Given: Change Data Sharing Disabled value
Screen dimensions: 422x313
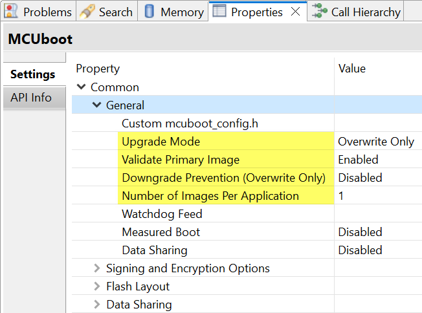Looking at the screenshot, I should [x=378, y=250].
